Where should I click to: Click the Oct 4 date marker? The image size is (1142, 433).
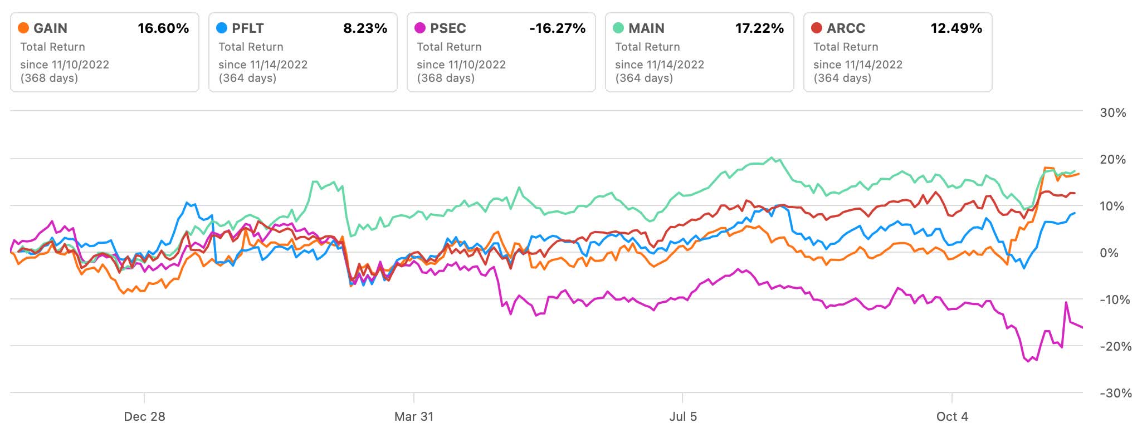click(x=952, y=416)
